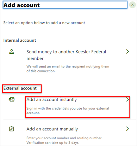Click the of this connection text line
Viewport: 137px width, 146px height.
coord(41,71)
